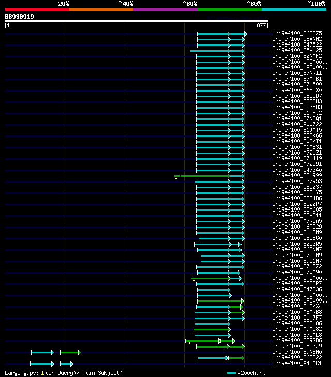
Task: Select the UniRef100_B7L500 label
Action: tap(297, 84)
